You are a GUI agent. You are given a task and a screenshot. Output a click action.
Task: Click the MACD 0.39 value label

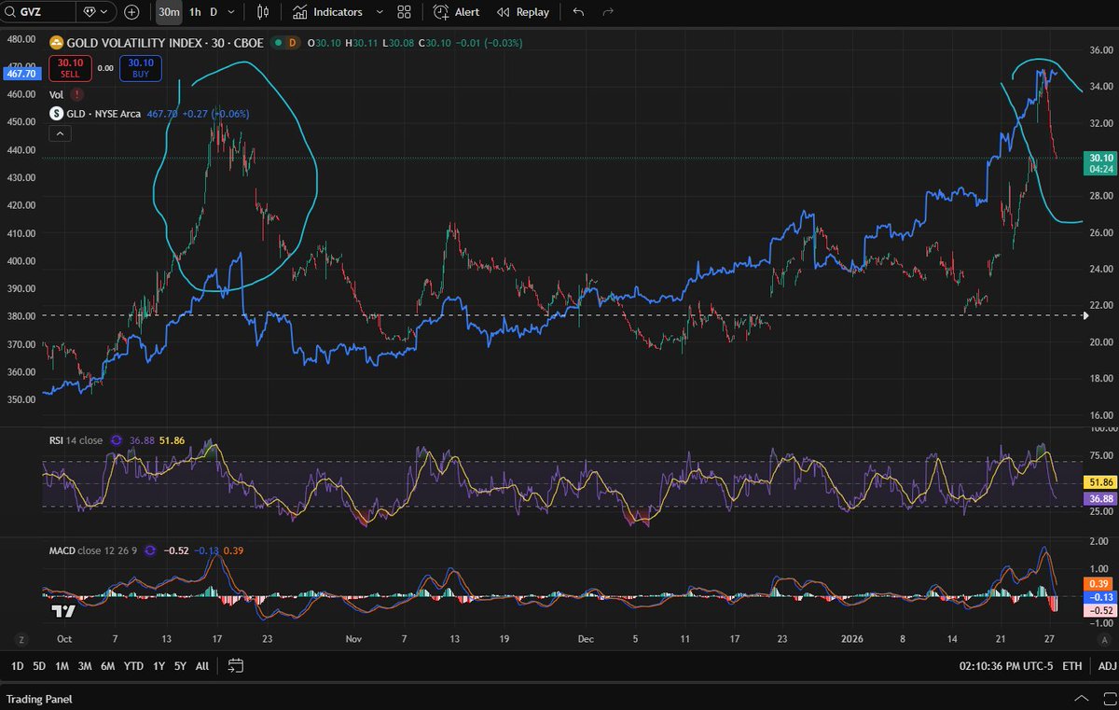(x=1098, y=583)
